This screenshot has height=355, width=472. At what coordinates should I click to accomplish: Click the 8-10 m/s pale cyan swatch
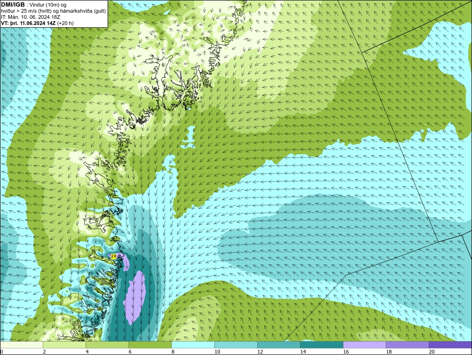point(193,345)
